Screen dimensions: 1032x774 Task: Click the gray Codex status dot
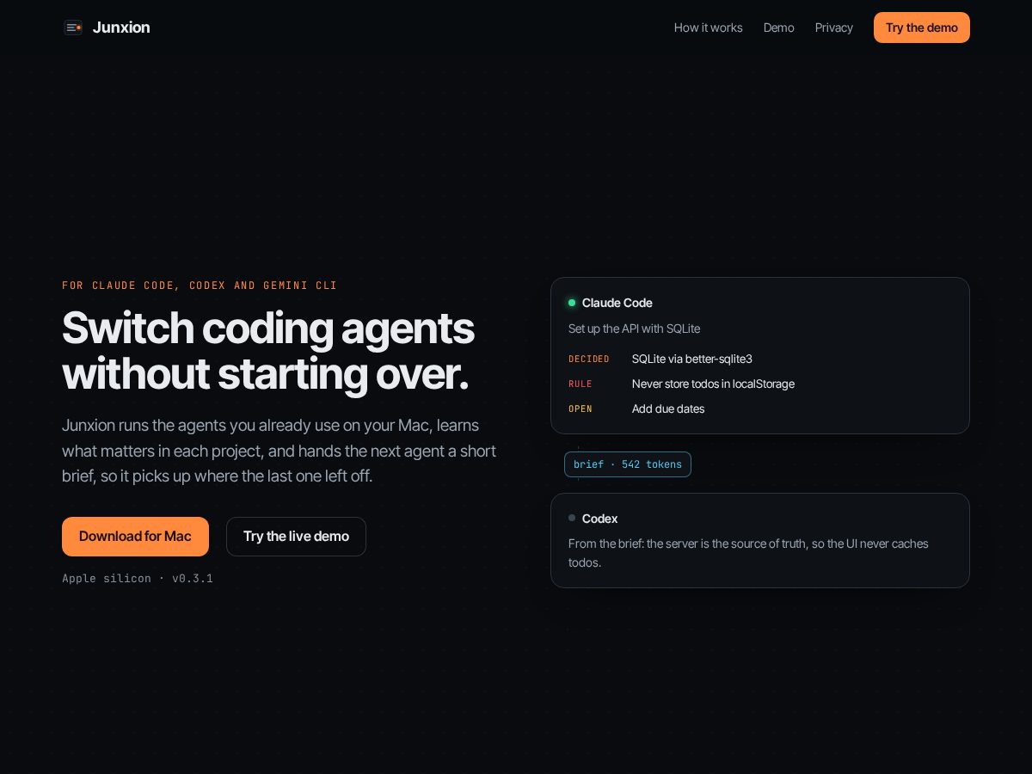point(572,518)
